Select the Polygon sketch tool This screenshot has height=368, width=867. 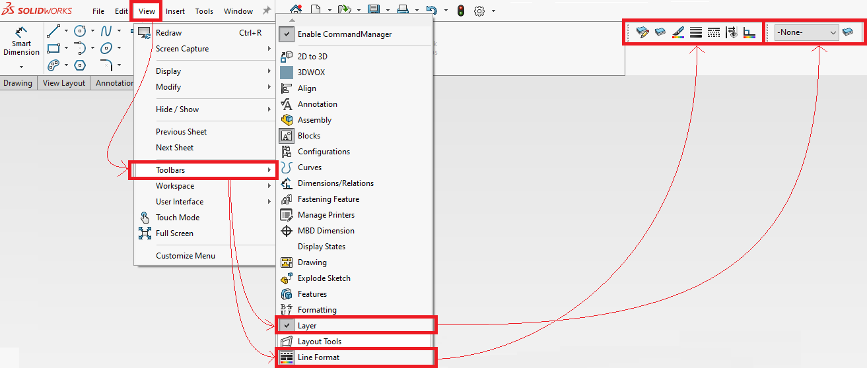pyautogui.click(x=79, y=65)
